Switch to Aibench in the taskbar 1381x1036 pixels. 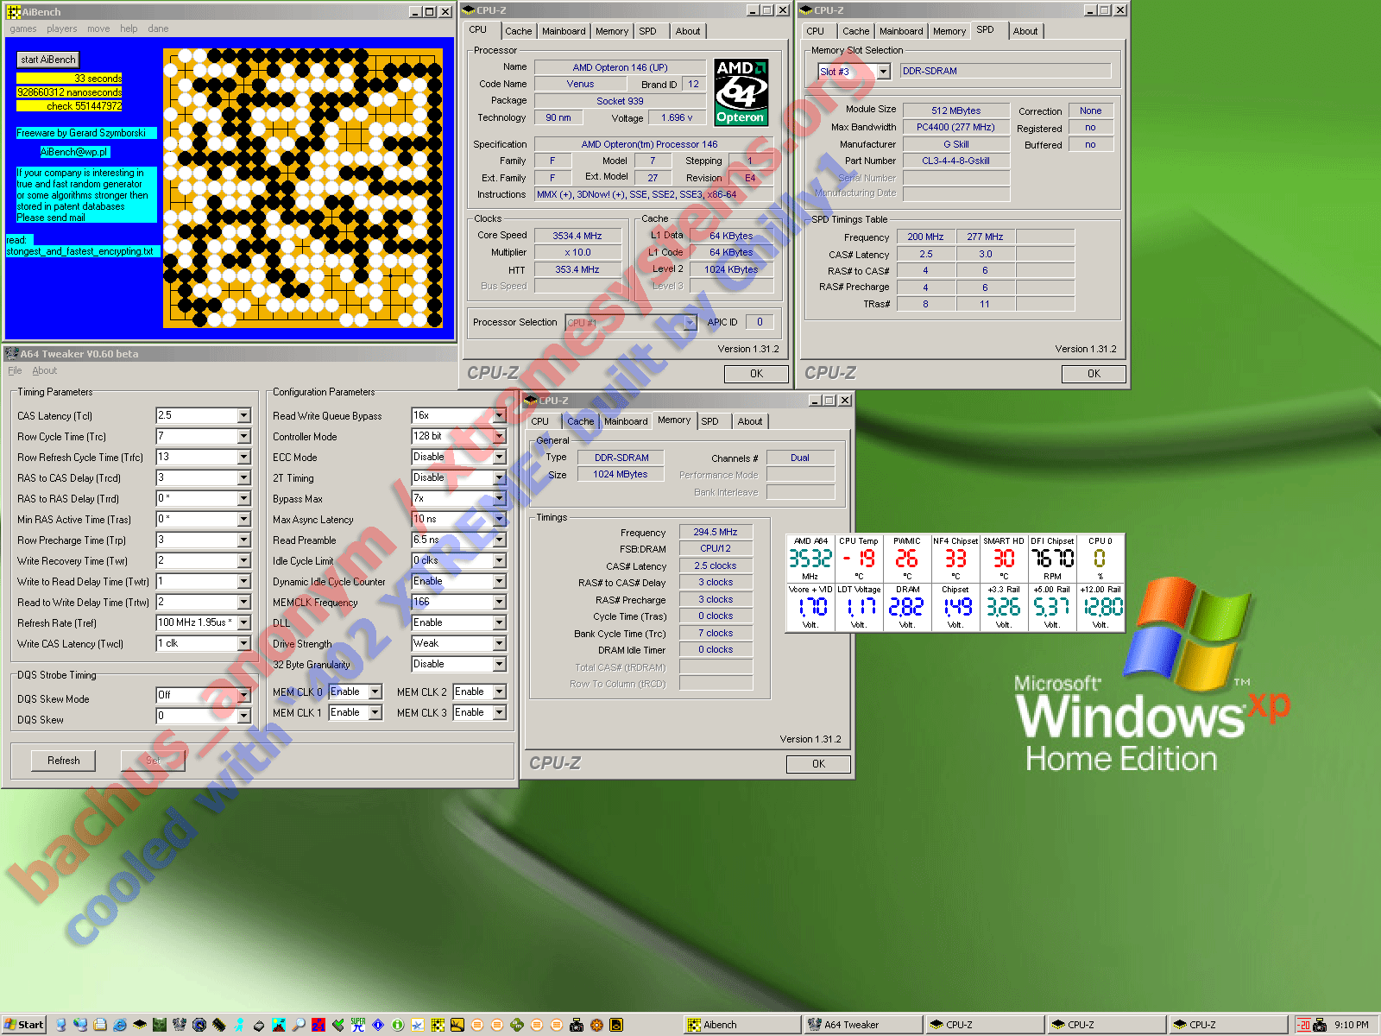point(742,1025)
